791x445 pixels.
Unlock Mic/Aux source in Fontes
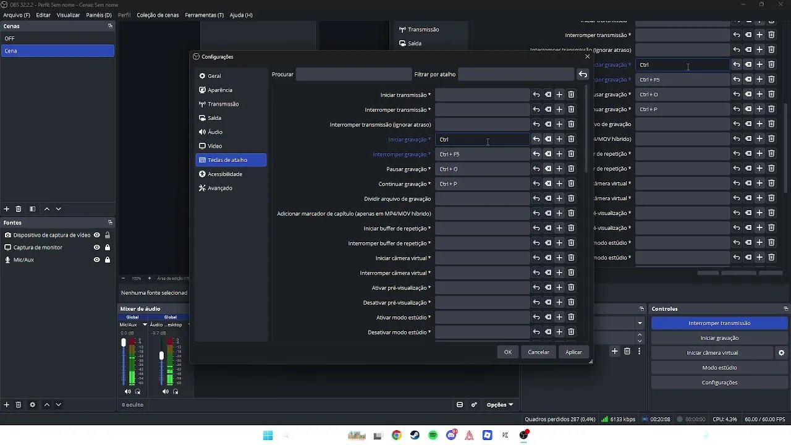coord(108,260)
